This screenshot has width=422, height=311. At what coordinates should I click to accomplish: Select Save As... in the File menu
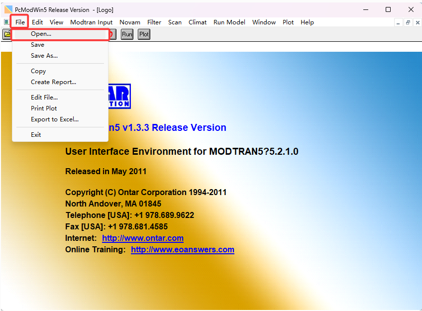point(60,56)
